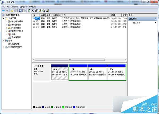Open 性能 in the tree

coord(13,34)
